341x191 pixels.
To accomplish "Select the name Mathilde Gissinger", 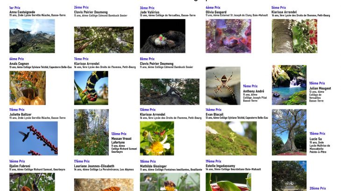I will [153, 166].
